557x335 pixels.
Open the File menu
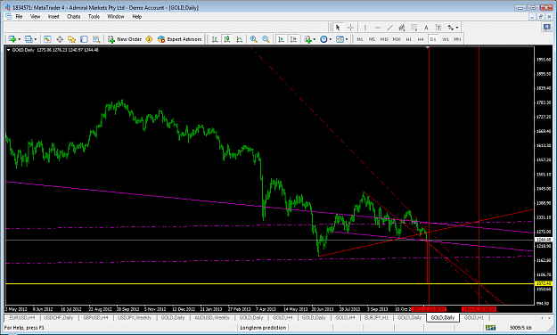19,16
